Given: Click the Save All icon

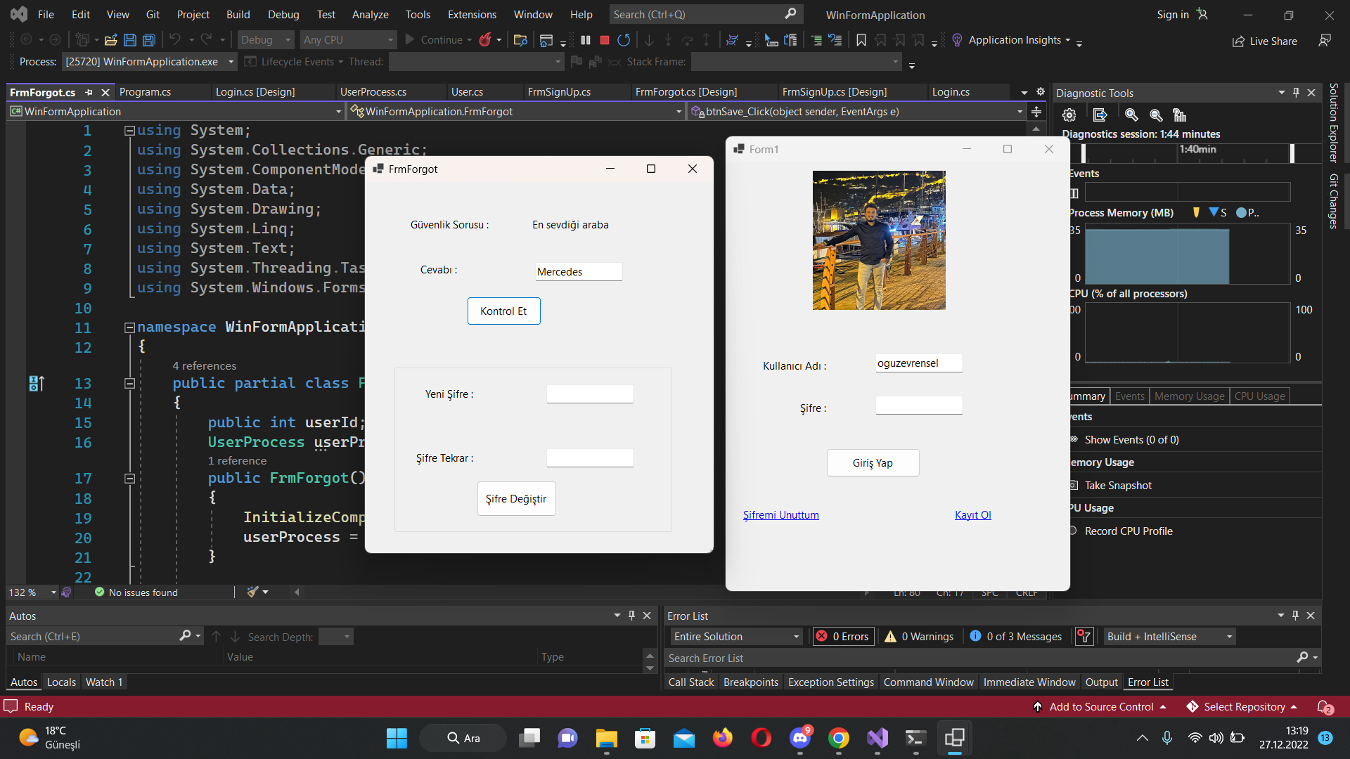Looking at the screenshot, I should (148, 40).
